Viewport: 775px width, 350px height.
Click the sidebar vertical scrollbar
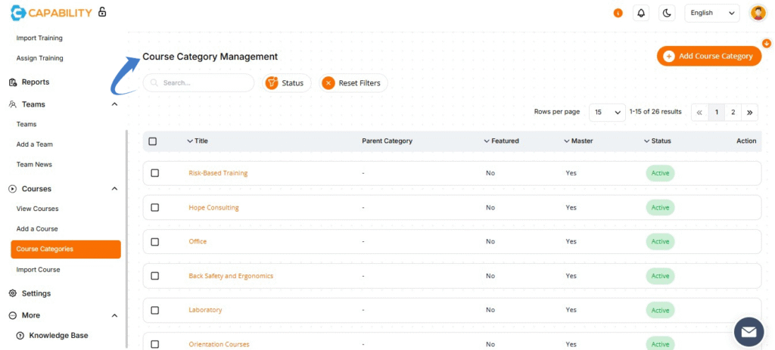(126, 238)
